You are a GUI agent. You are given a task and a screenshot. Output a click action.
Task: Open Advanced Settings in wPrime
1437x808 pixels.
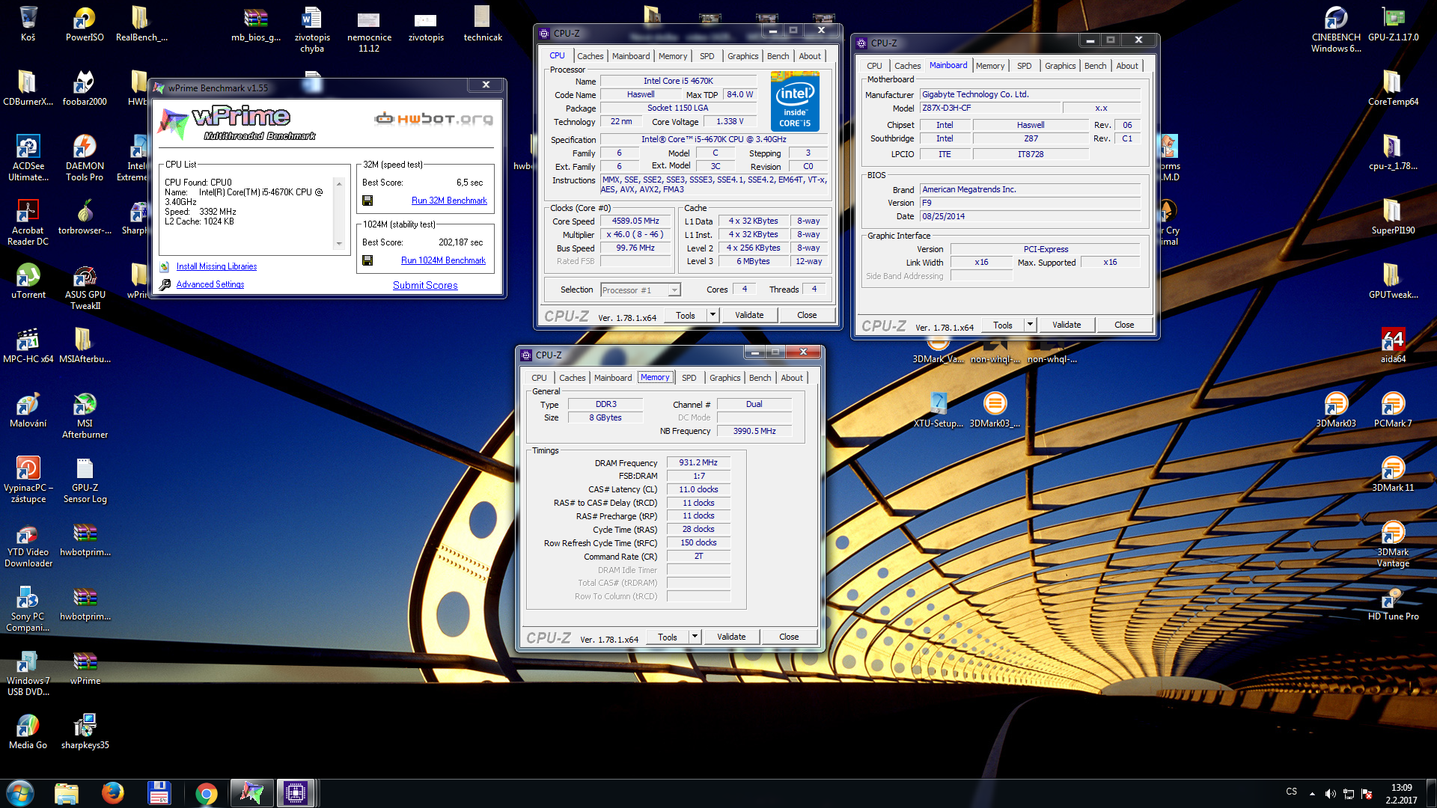pos(210,284)
